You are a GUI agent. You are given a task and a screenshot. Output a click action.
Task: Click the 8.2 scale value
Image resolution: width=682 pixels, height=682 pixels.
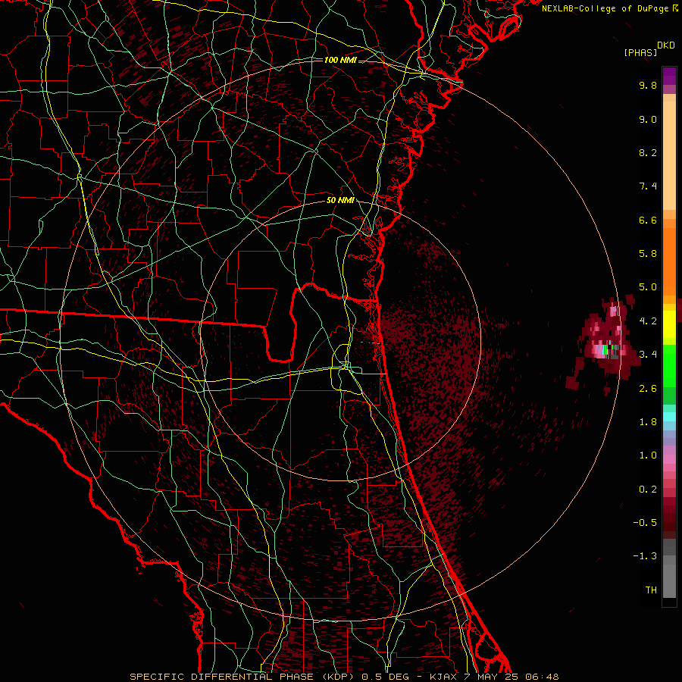click(x=648, y=152)
